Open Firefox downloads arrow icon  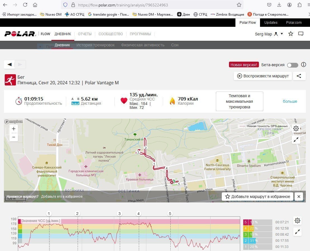coord(279,5)
